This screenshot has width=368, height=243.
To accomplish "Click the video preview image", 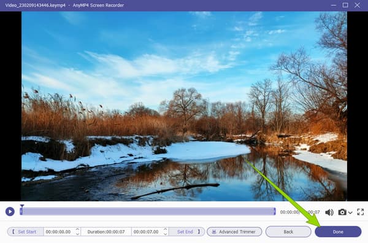I will tap(184, 106).
